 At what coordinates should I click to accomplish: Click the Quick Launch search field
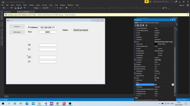coord(163,1)
